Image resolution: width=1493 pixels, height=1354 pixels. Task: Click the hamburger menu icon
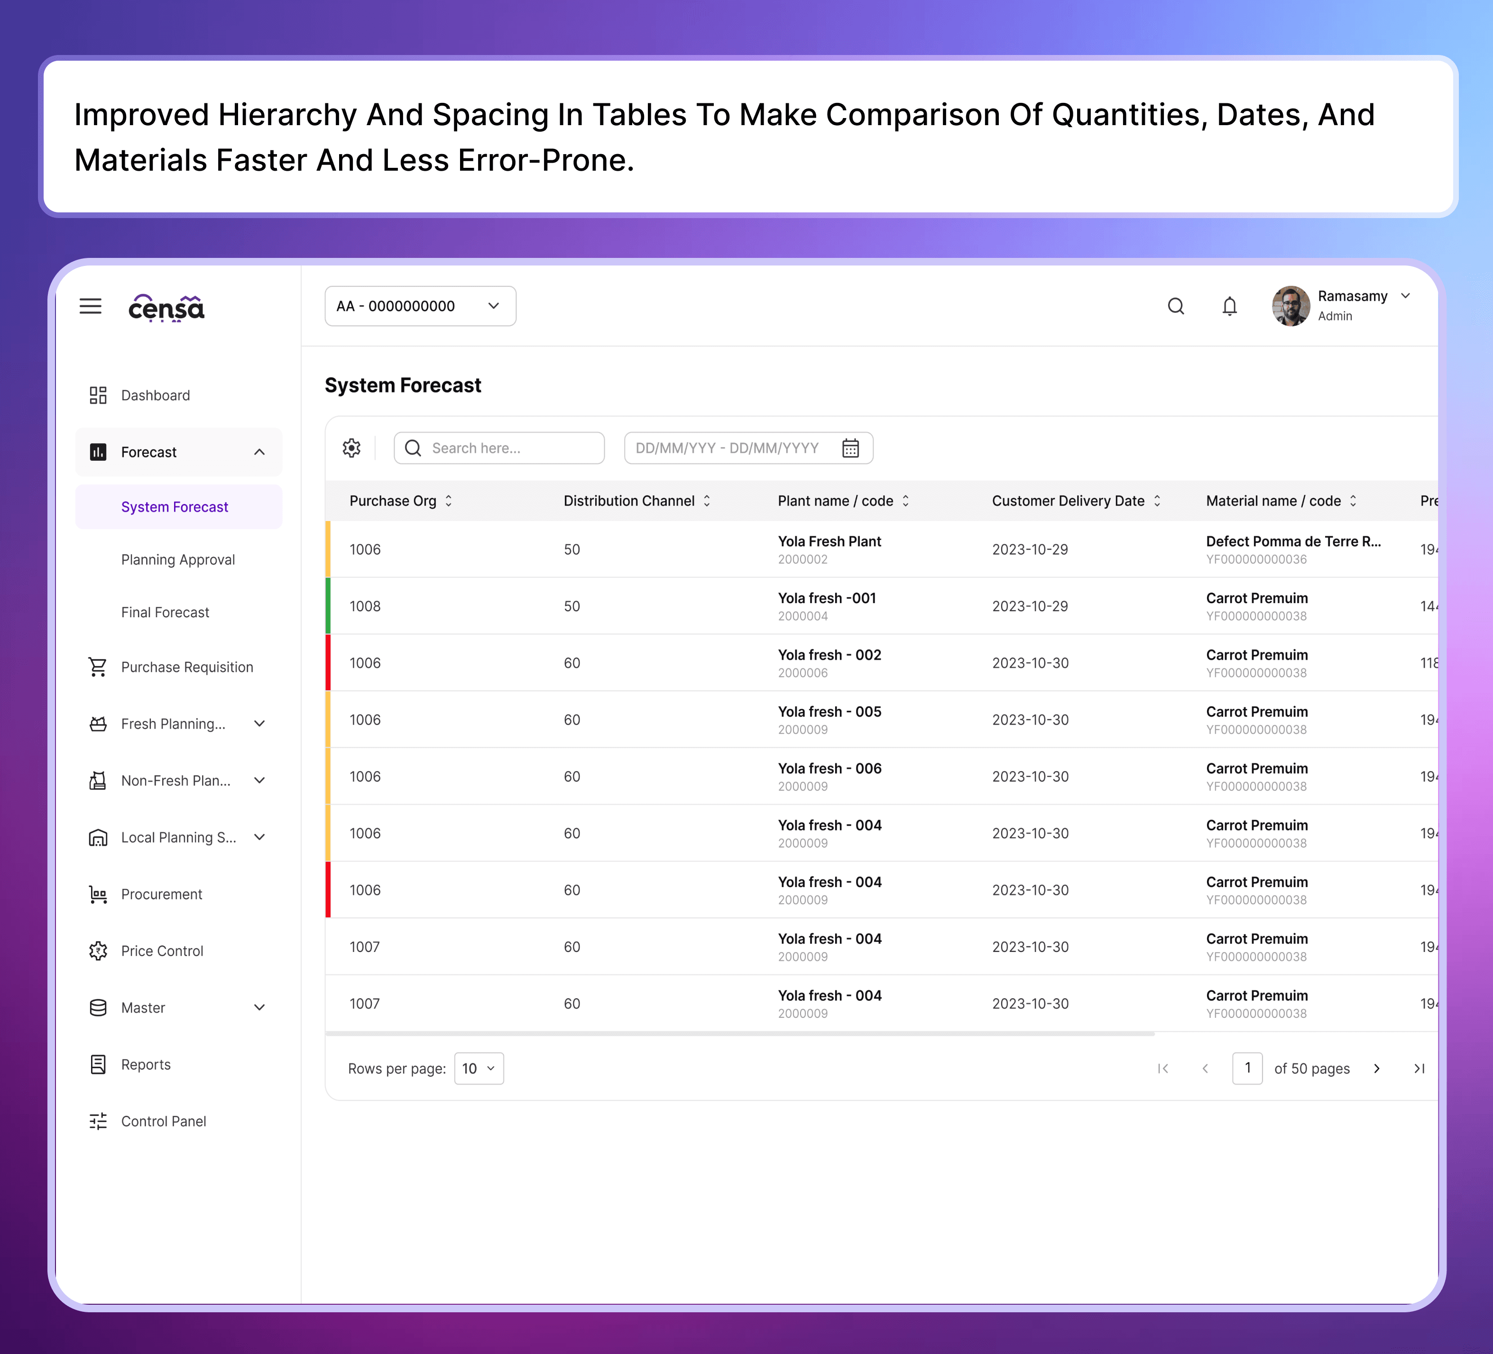point(91,306)
